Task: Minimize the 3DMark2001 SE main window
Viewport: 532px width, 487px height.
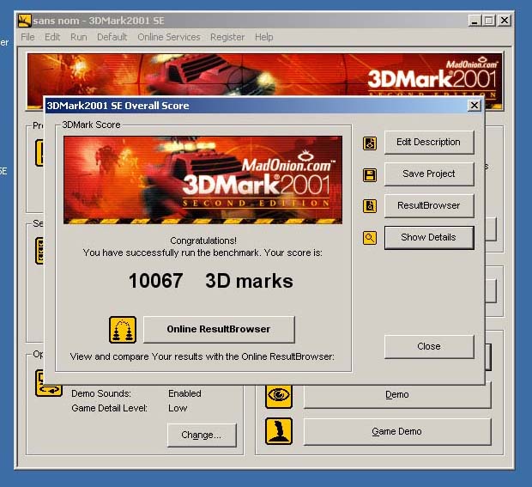Action: (475, 21)
